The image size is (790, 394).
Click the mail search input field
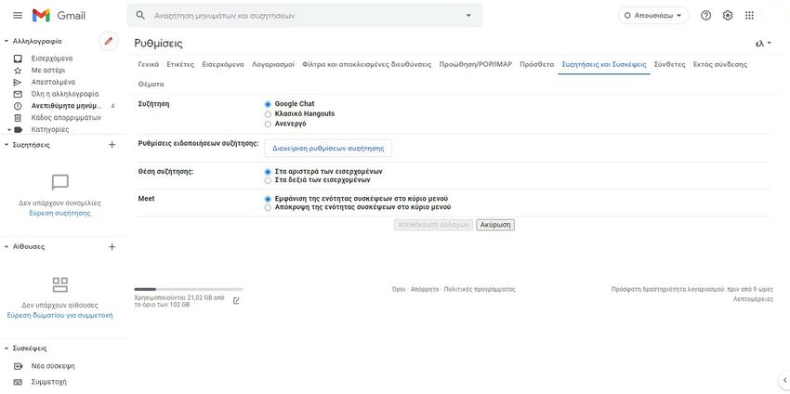coord(307,16)
